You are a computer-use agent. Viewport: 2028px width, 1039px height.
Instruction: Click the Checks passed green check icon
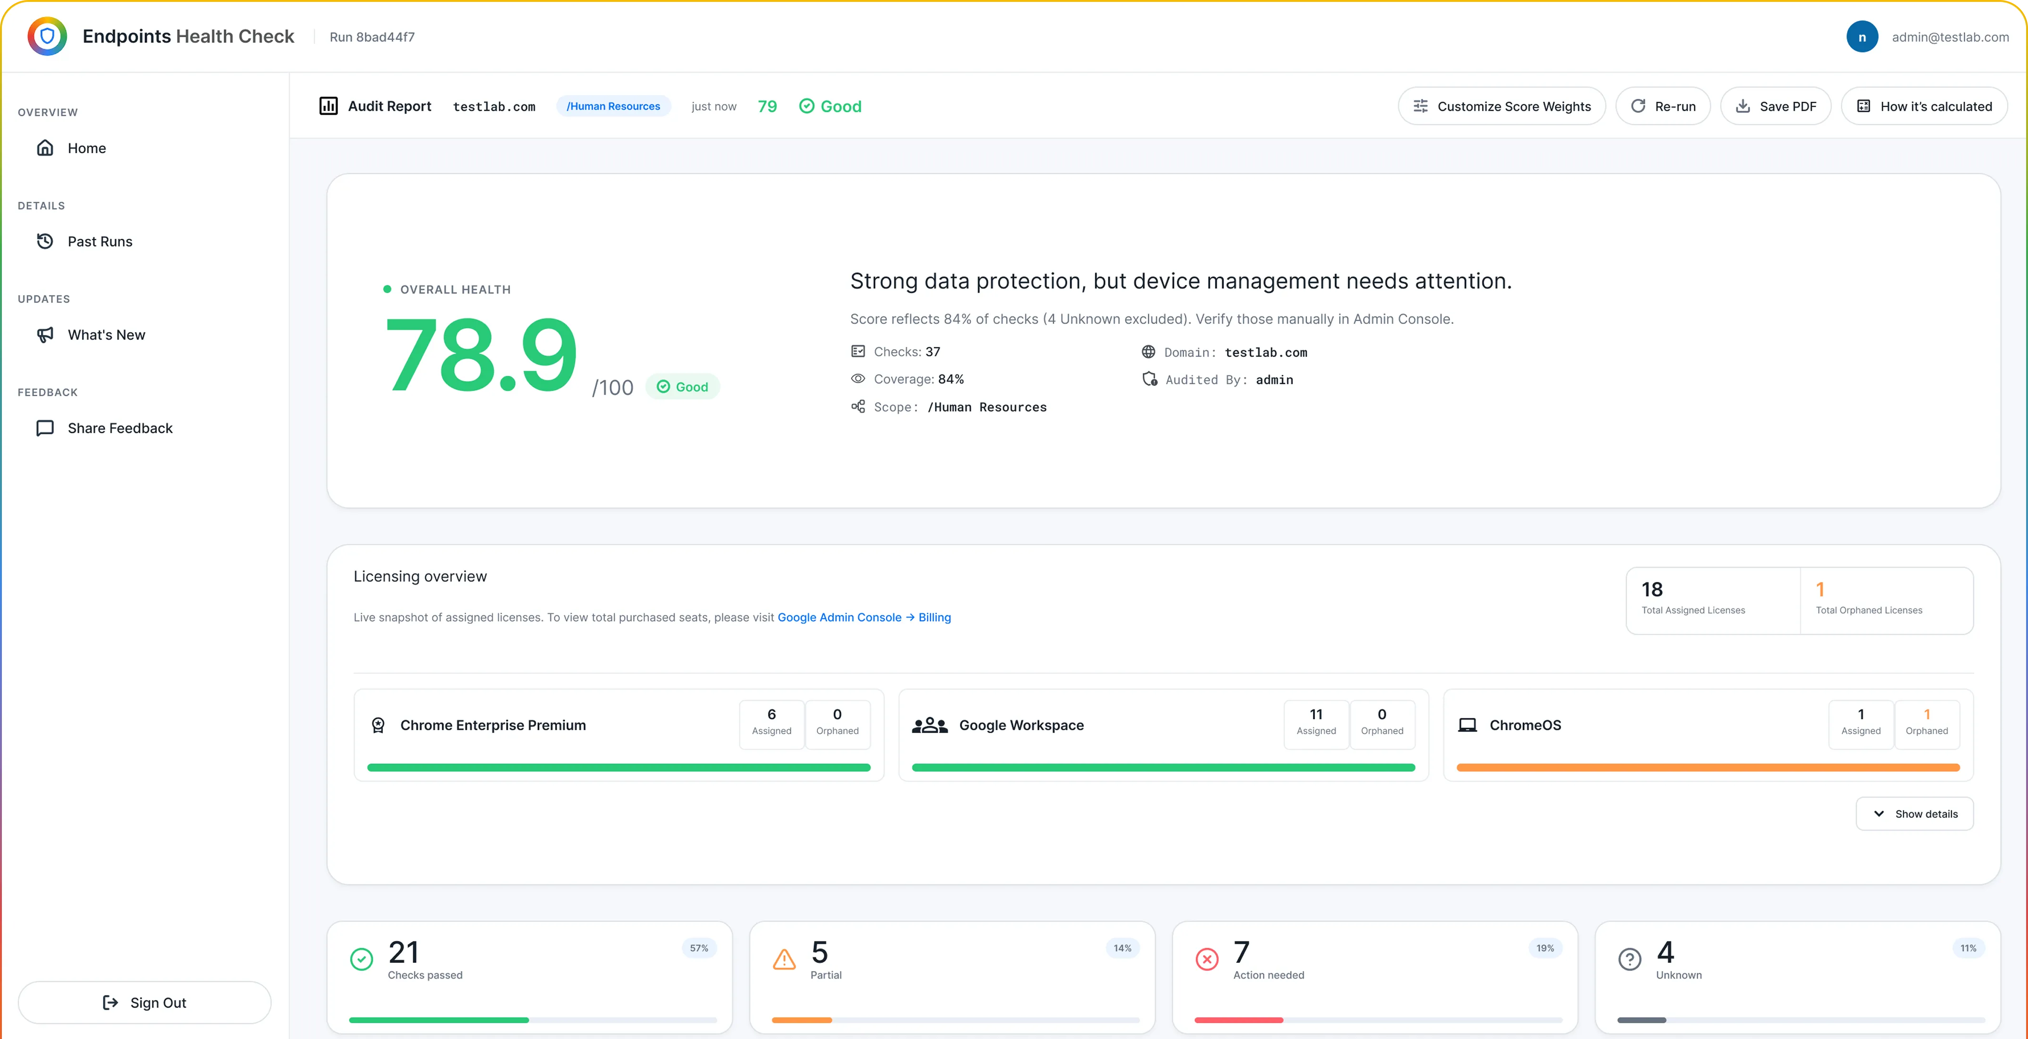coord(361,959)
